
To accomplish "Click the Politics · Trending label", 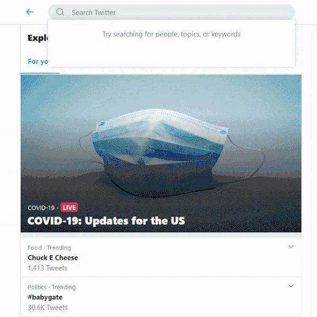I will pos(52,287).
